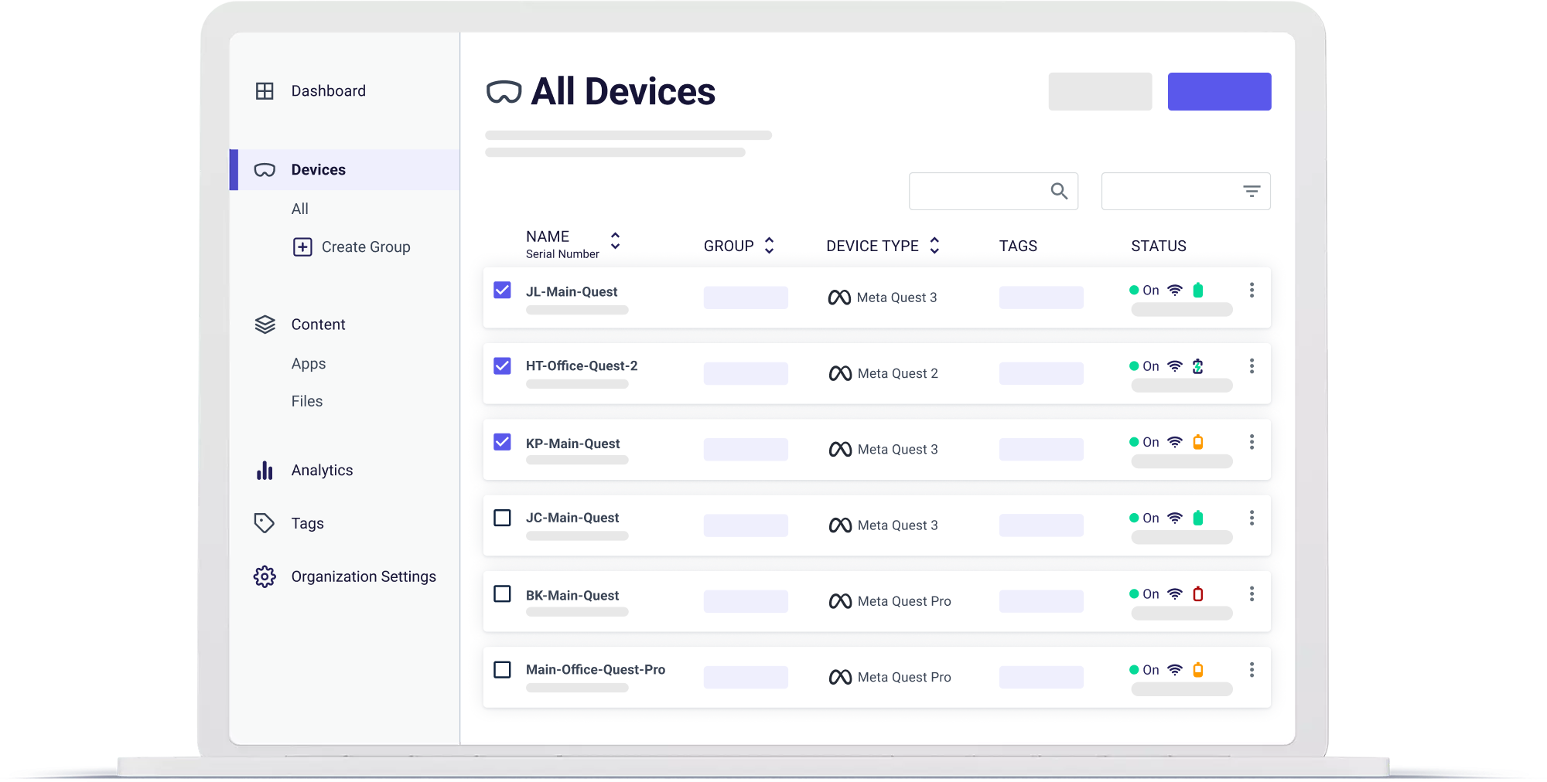The width and height of the screenshot is (1547, 782).
Task: Uncheck the JL-Main-Quest checkbox
Action: point(502,291)
